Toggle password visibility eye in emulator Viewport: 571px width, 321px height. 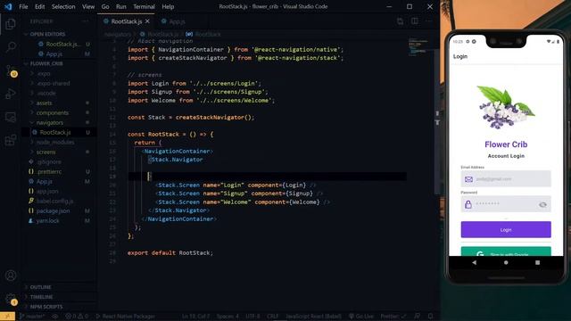(542, 205)
